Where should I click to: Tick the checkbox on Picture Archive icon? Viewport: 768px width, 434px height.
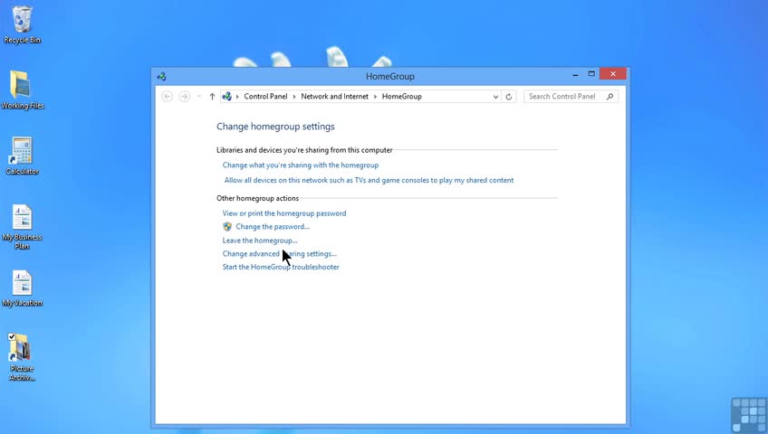(11, 336)
